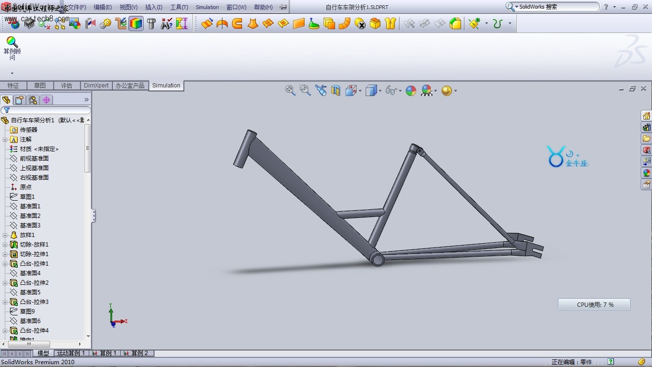Toggle FeatureManager panel collapse handle
Viewport: 652px width, 367px height.
coord(94,216)
